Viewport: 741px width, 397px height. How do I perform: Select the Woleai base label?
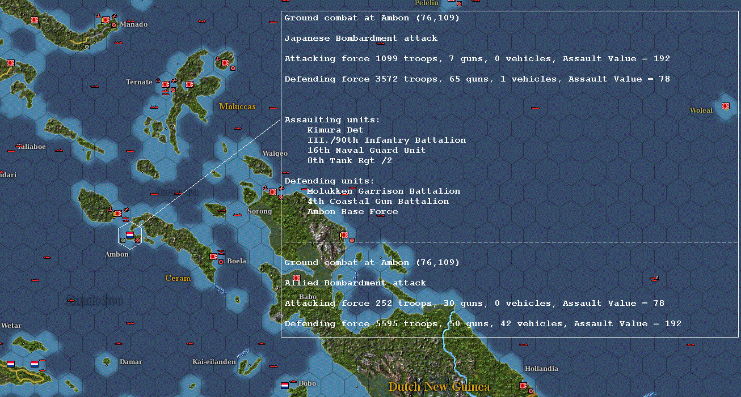pos(701,110)
